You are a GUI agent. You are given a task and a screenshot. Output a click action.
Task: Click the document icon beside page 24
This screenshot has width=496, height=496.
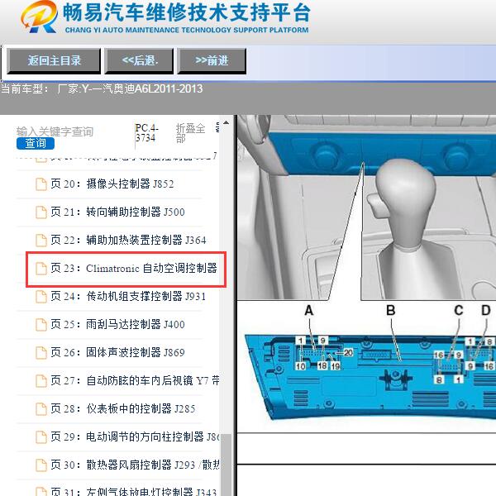41,297
